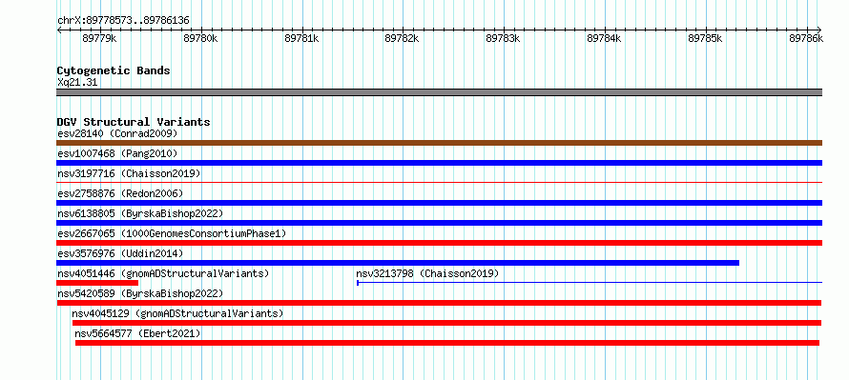Click the 89785k ruler position

pyautogui.click(x=706, y=38)
